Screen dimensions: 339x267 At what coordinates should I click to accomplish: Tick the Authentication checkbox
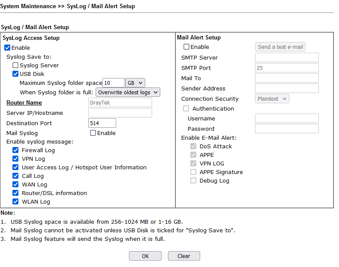pyautogui.click(x=186, y=108)
